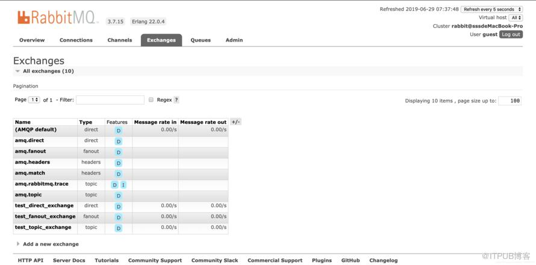
Task: Open the amq.topic exchange
Action: point(28,195)
